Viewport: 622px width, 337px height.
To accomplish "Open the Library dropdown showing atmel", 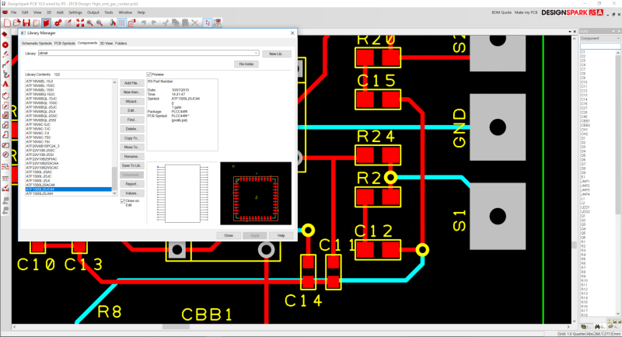I will (x=256, y=53).
